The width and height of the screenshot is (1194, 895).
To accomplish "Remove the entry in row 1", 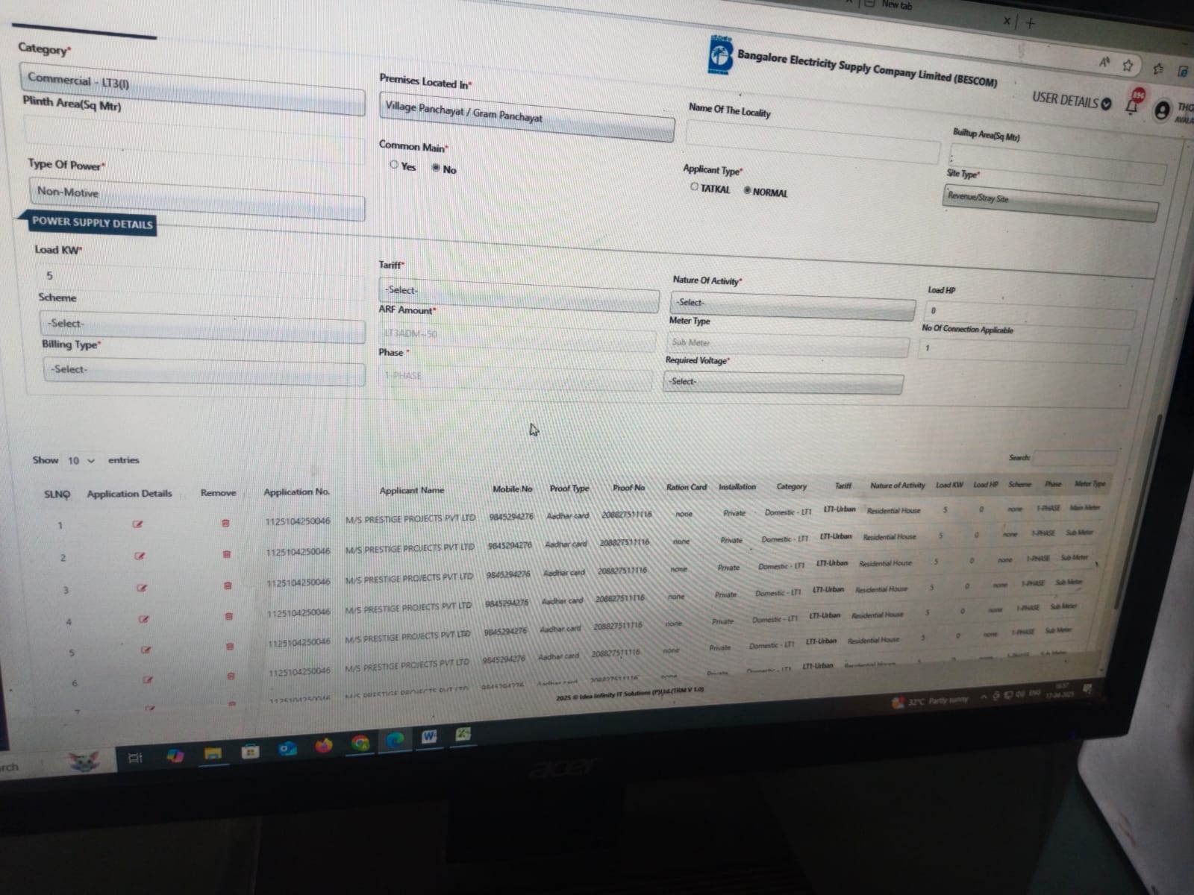I will [x=225, y=523].
